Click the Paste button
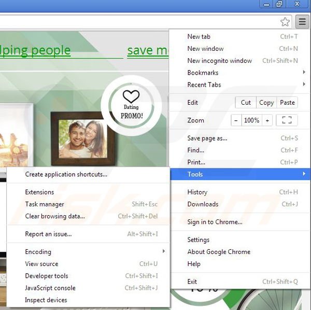Viewport: 311px width, 310px height. tap(287, 103)
